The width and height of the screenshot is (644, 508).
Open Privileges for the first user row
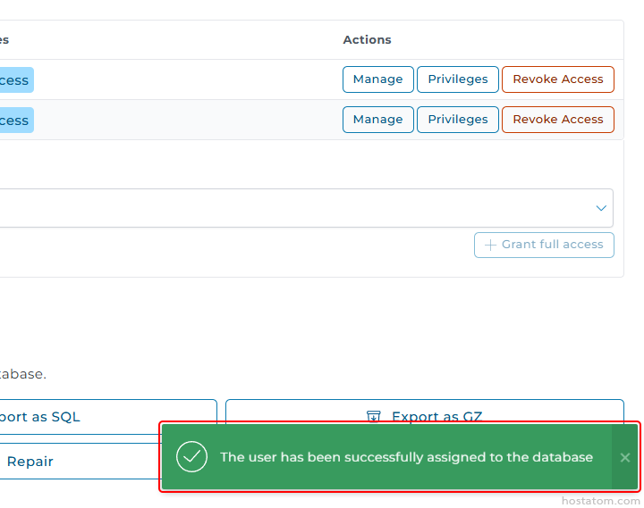[458, 79]
